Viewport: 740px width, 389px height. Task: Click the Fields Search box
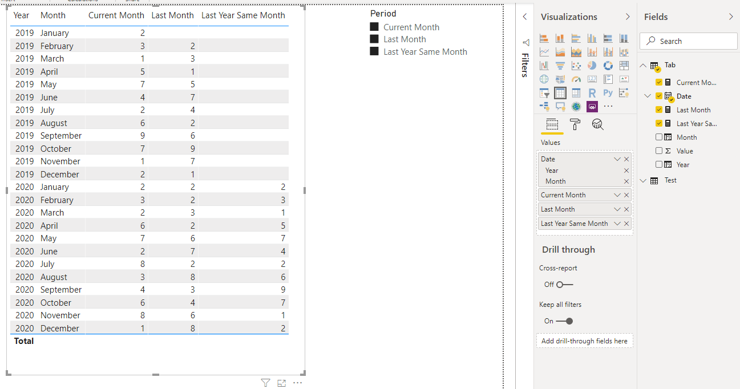point(689,41)
